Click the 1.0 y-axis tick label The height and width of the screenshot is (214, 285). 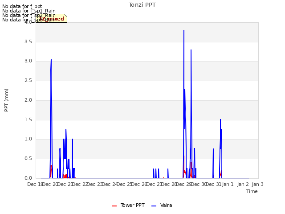(28, 139)
